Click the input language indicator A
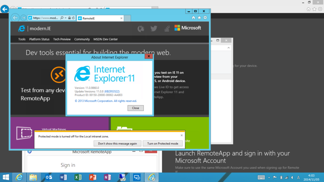 point(298,178)
